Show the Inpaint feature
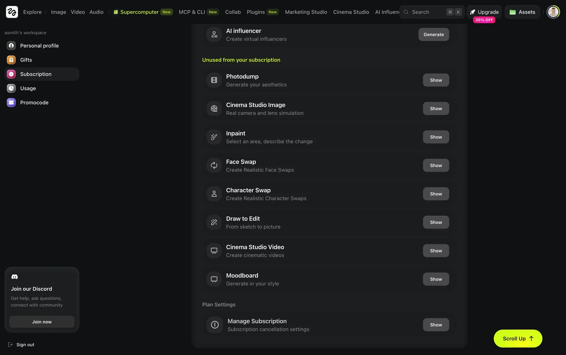Screen dimensions: 566x355 pyautogui.click(x=436, y=137)
